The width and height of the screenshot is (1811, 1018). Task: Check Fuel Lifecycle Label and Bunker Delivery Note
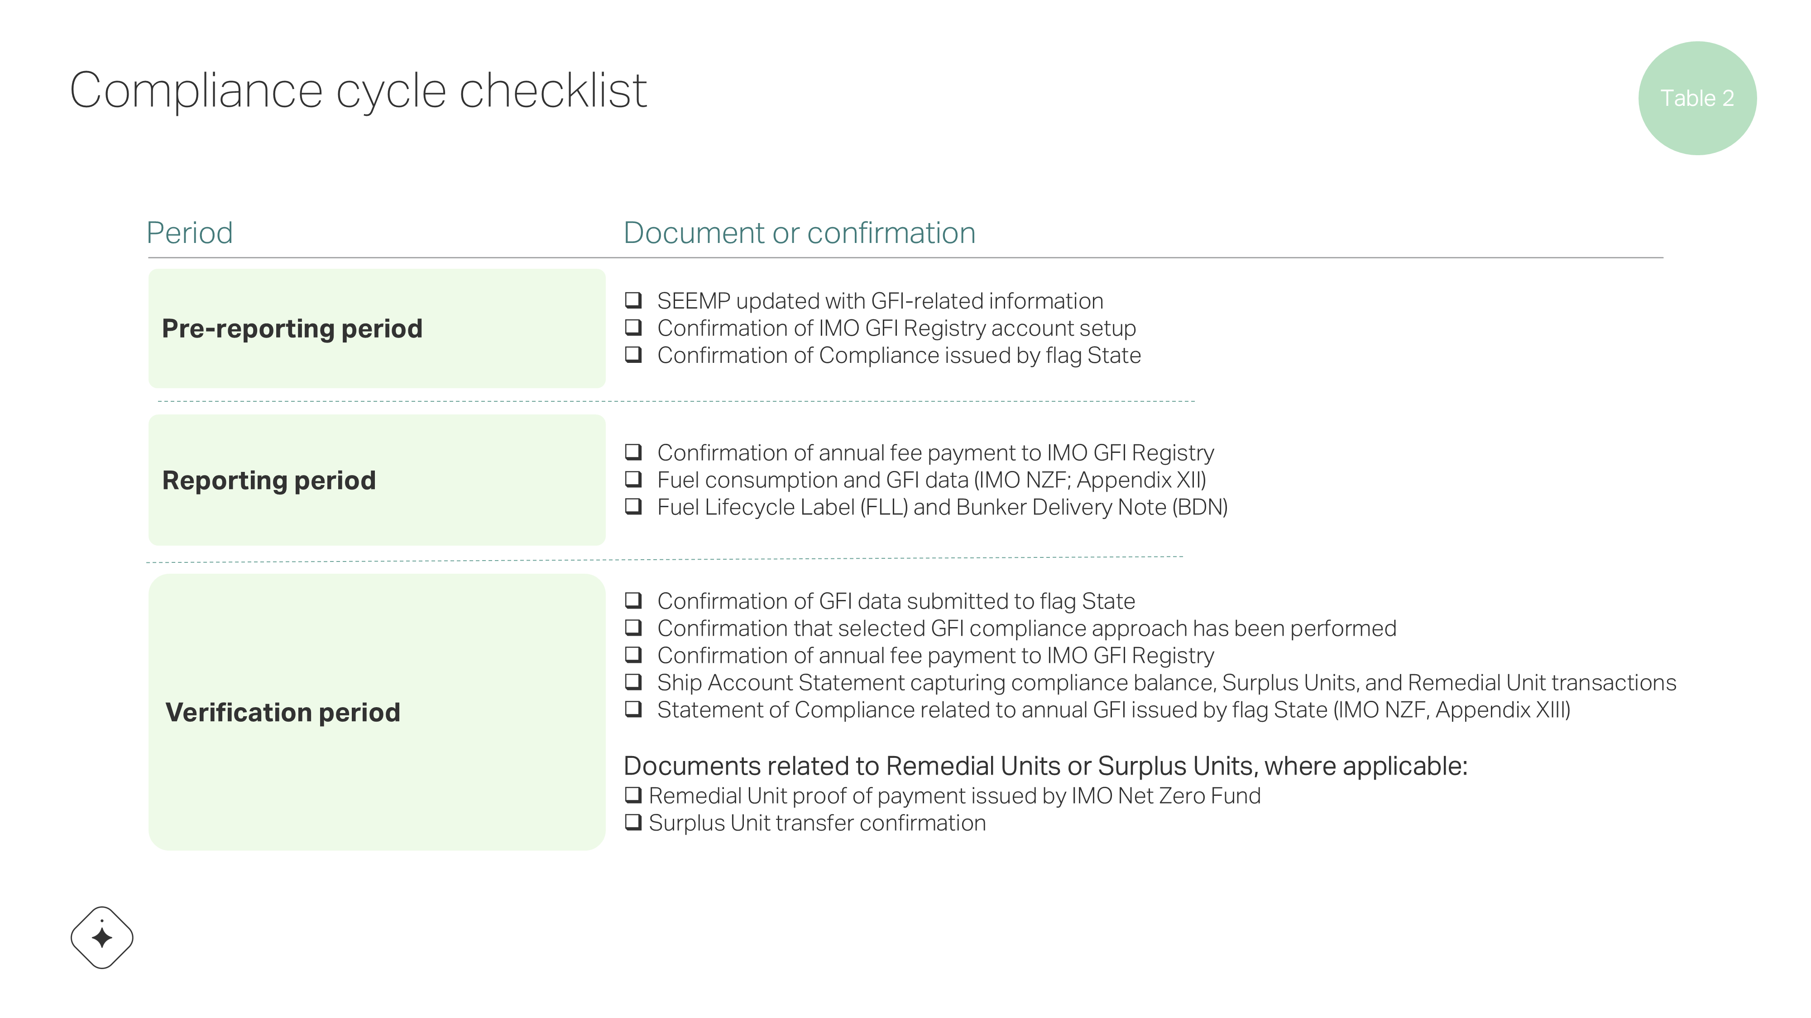tap(633, 507)
